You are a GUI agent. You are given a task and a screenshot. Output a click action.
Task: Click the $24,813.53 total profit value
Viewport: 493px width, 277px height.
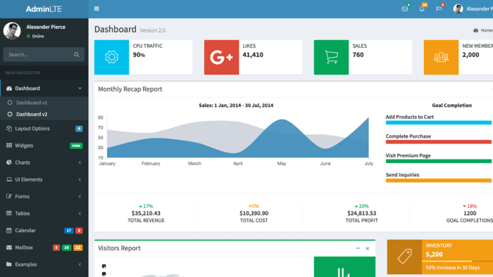[x=361, y=213]
